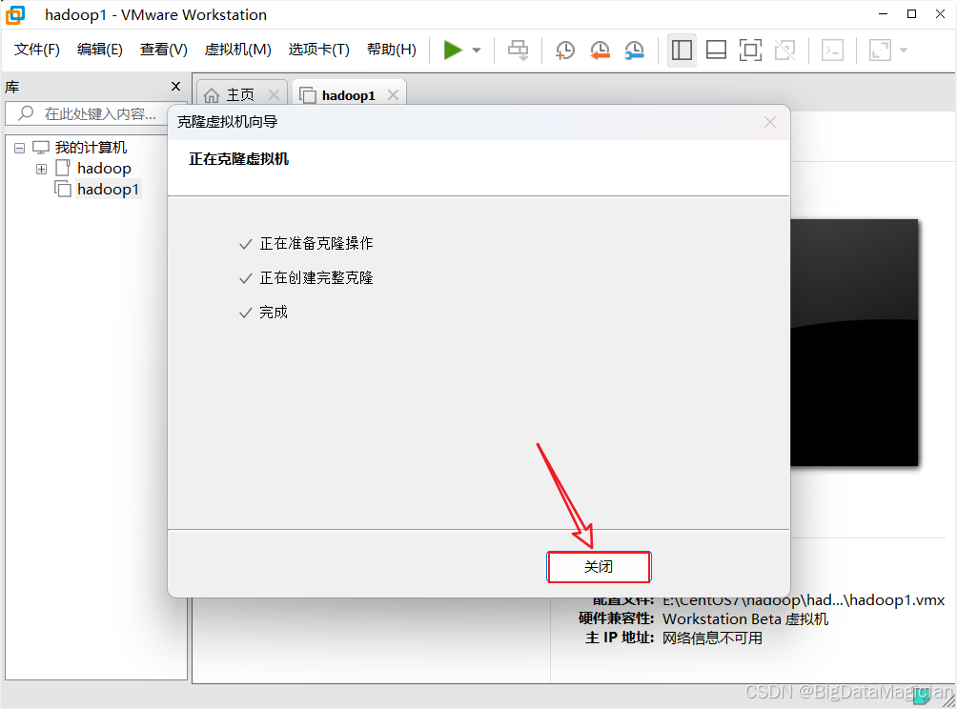Click the 完成 step text

[x=274, y=313]
